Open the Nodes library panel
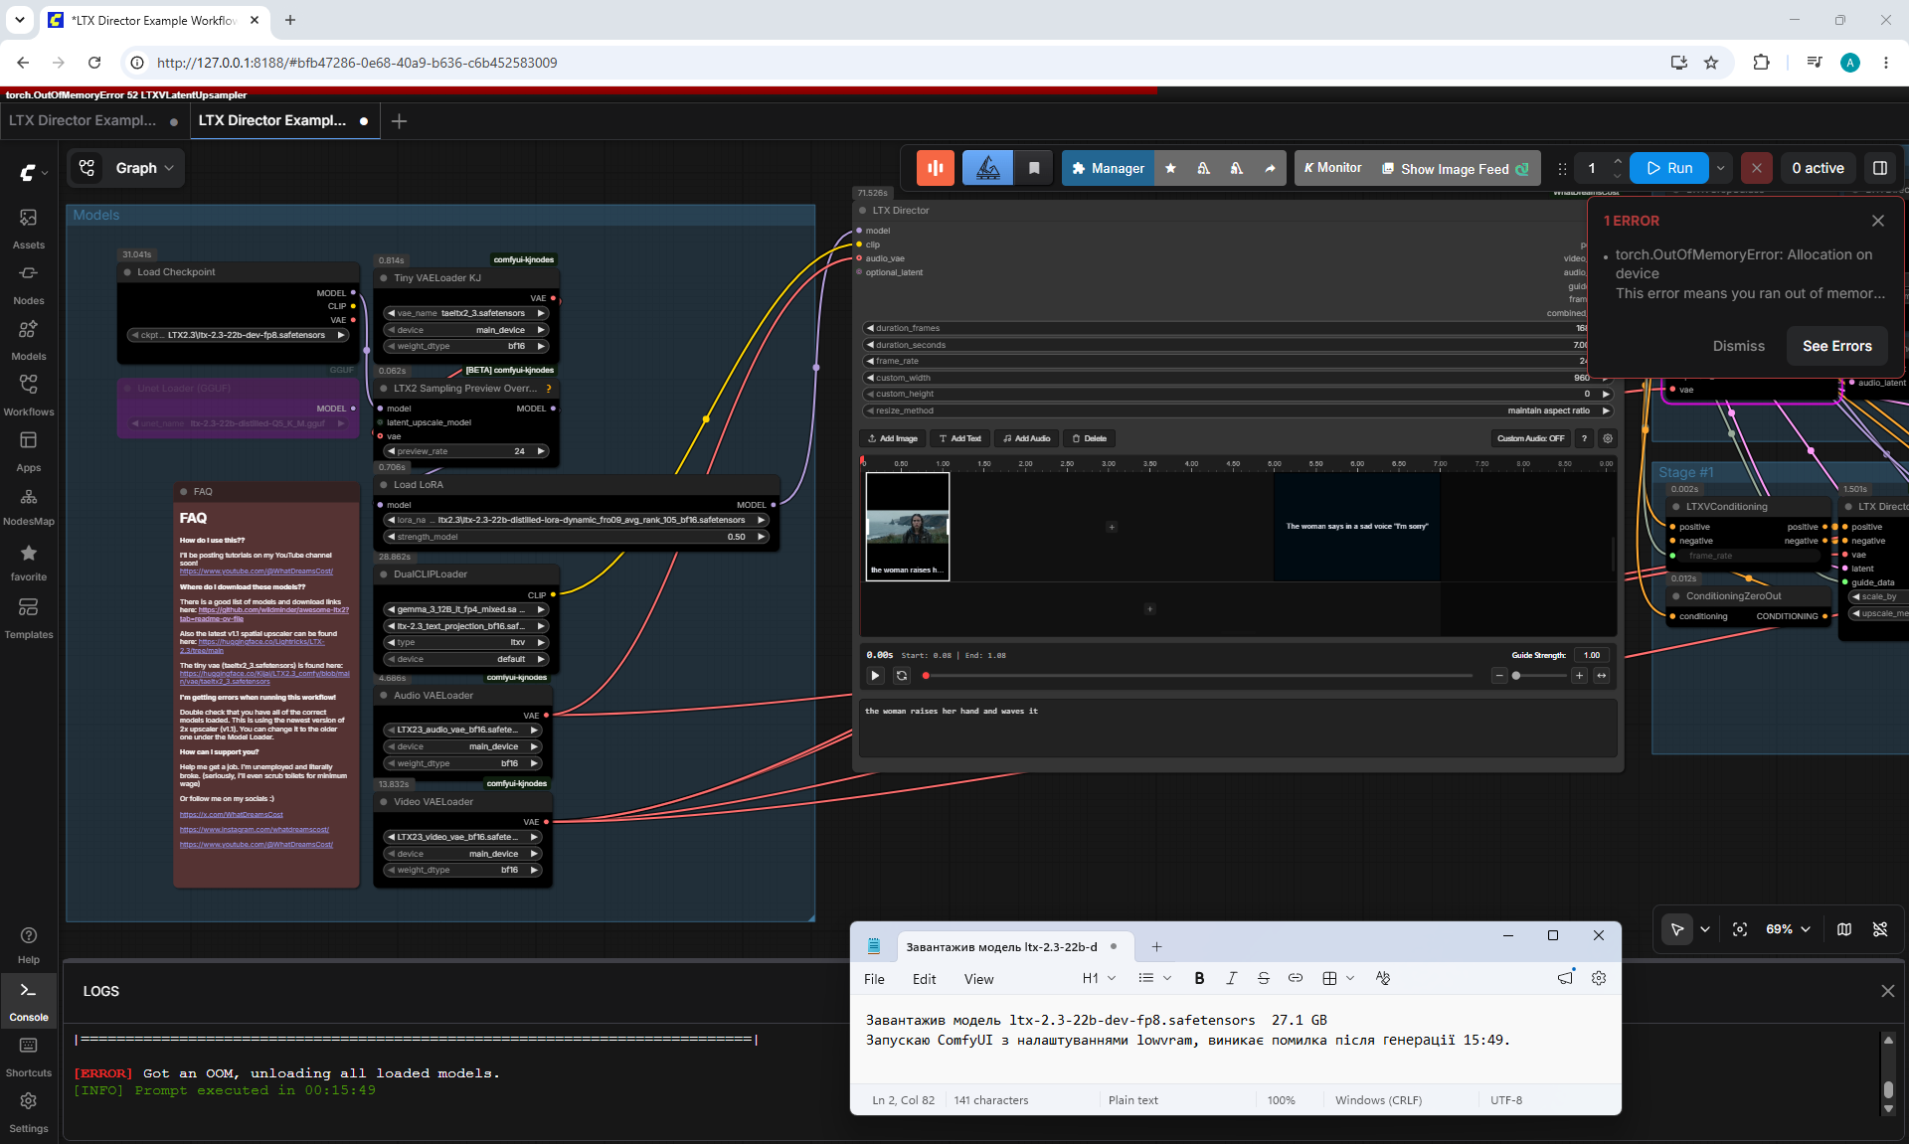Viewport: 1909px width, 1144px height. 29,283
